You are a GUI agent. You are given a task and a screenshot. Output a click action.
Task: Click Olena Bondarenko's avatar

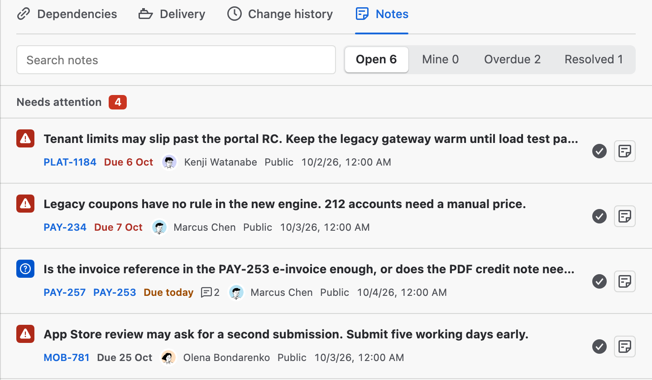[168, 357]
